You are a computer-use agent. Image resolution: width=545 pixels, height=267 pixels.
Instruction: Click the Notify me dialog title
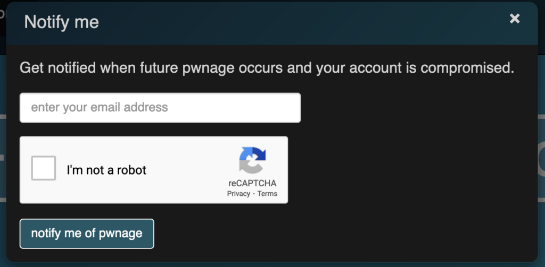click(62, 22)
